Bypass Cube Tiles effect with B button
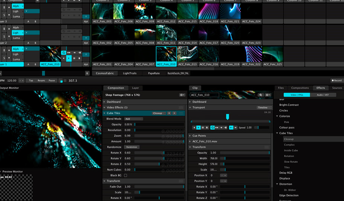344x201 pixels. coord(169,113)
